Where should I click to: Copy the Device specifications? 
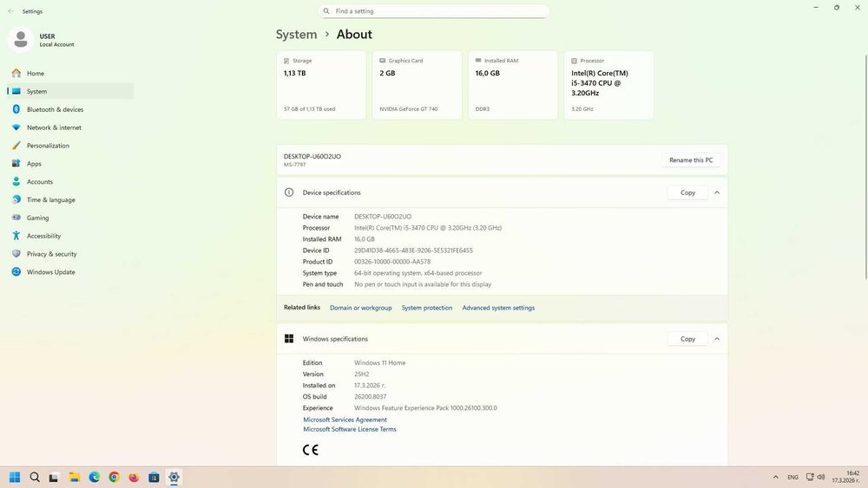pos(687,192)
